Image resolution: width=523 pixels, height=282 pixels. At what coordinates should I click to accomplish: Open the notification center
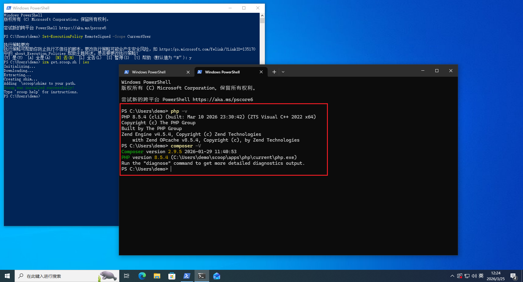pos(514,276)
